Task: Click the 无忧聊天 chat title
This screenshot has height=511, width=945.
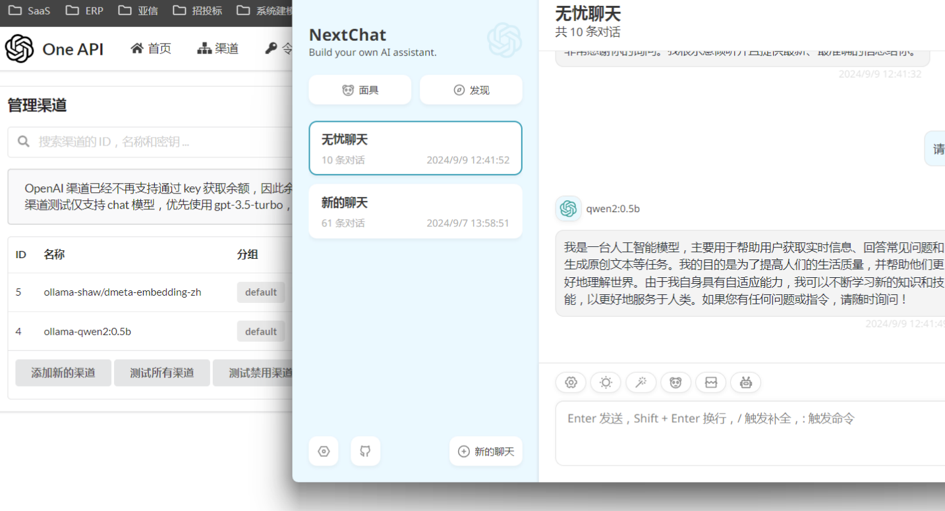Action: 588,13
